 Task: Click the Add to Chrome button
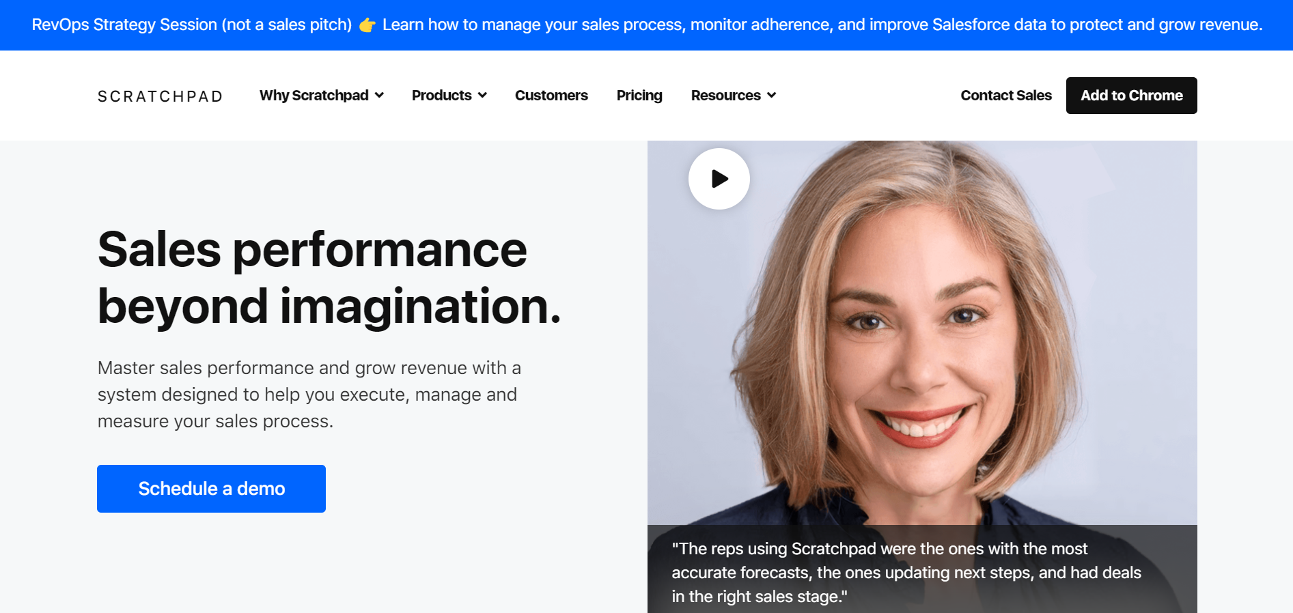tap(1131, 96)
